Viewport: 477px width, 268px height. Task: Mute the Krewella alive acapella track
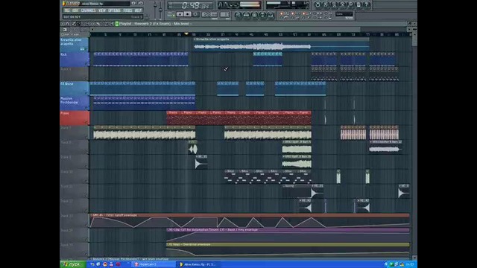pyautogui.click(x=86, y=49)
